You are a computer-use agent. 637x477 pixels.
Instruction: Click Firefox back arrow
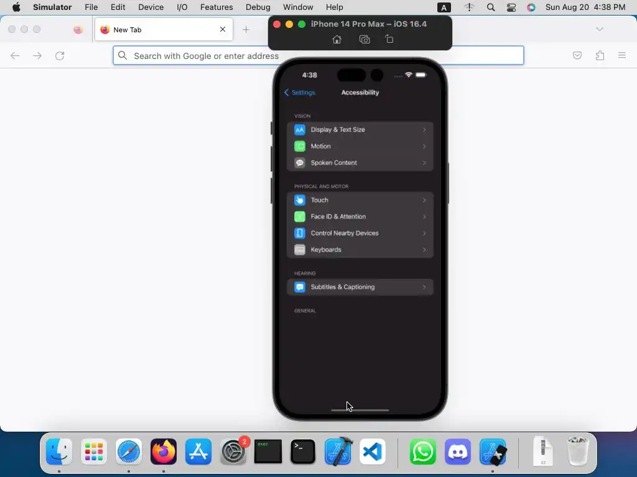point(15,56)
